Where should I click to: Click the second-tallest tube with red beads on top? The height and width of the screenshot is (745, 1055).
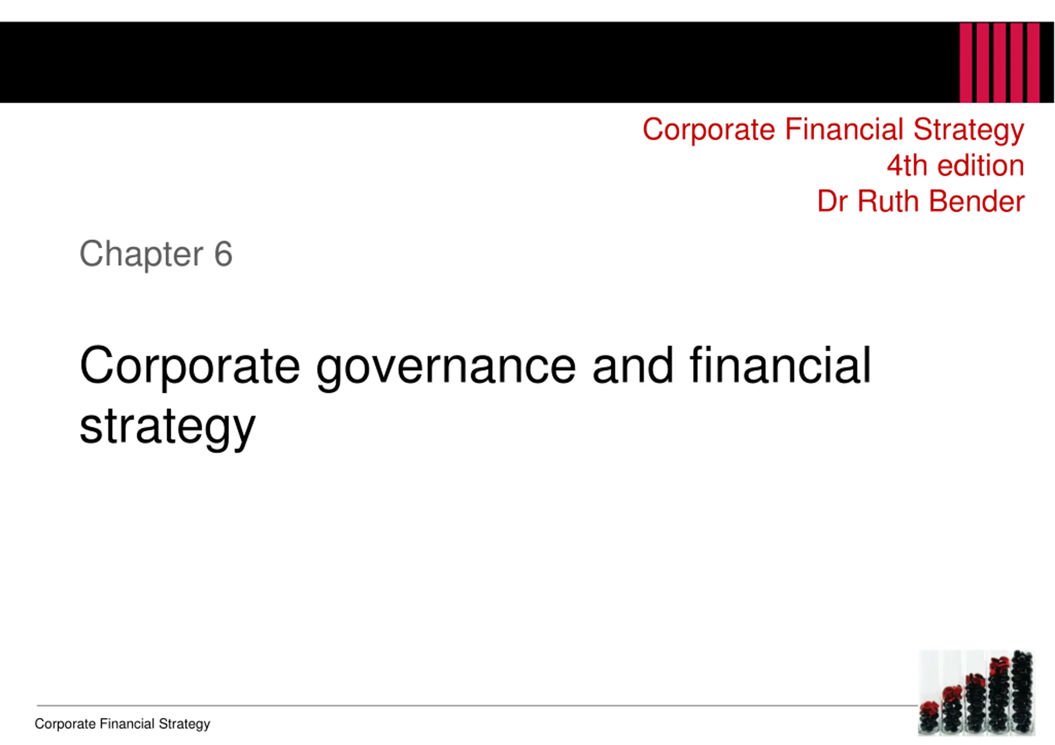pos(999,695)
